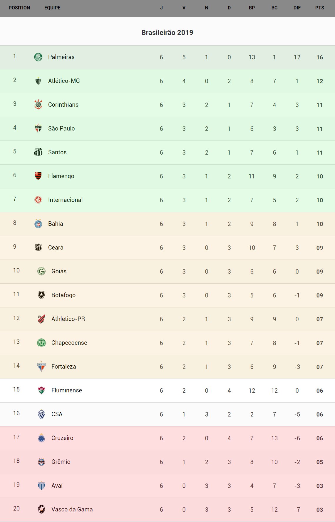Sort by the DIF column header

pos(297,8)
